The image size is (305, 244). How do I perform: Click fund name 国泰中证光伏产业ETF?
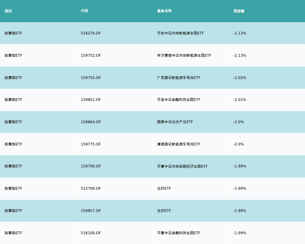[x=175, y=122]
